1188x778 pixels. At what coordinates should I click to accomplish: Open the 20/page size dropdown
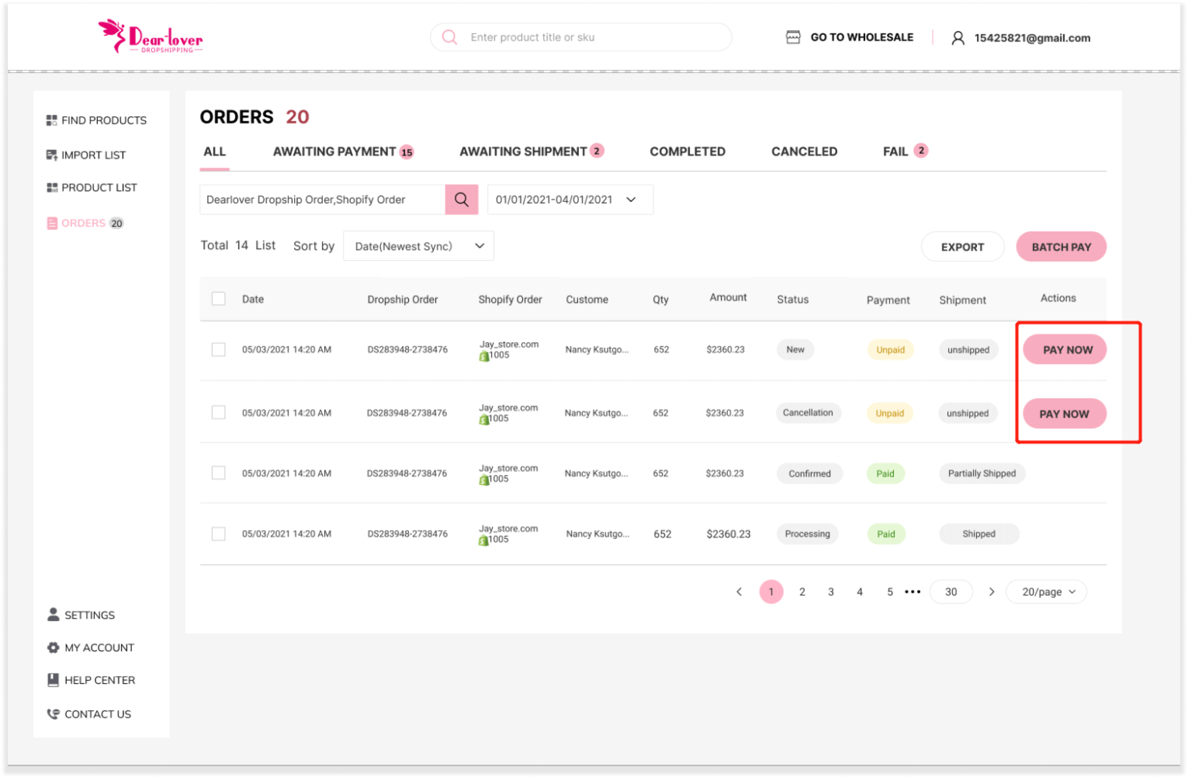(1046, 592)
